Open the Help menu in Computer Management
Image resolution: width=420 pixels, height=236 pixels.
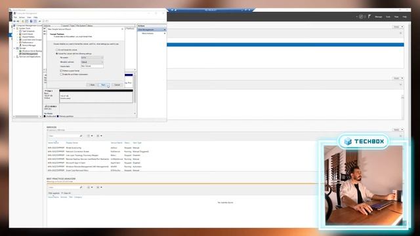click(35, 17)
